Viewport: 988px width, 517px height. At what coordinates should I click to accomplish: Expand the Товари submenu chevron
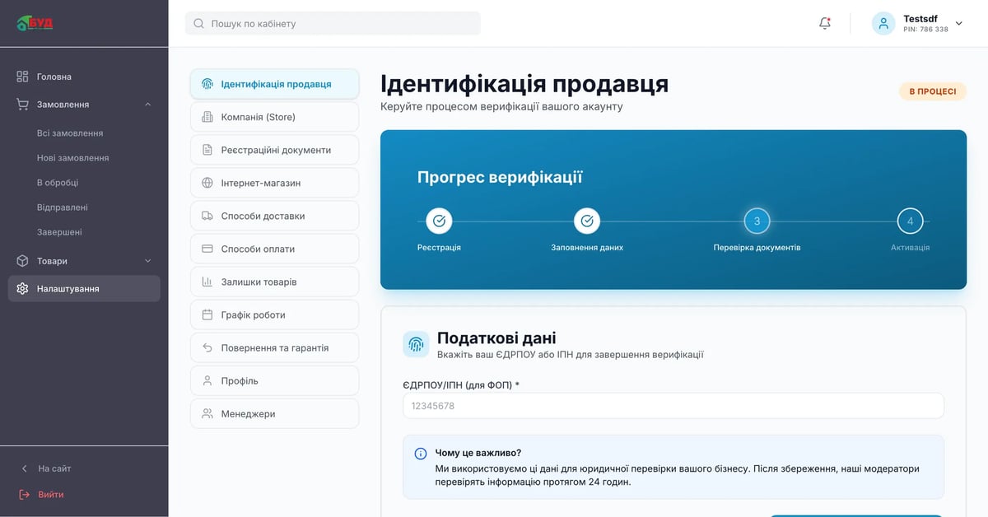click(x=148, y=261)
